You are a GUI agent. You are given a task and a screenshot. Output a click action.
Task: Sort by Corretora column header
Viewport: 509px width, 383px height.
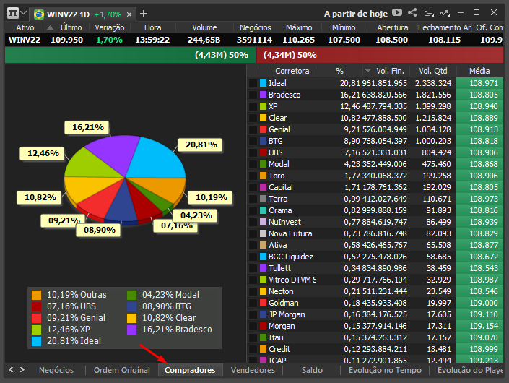[x=292, y=71]
